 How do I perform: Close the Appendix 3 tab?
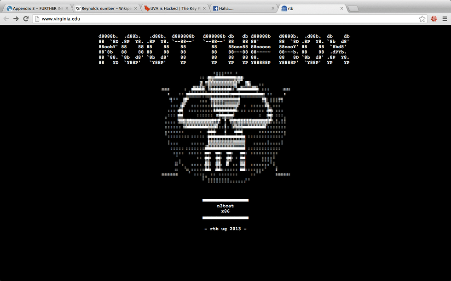(x=66, y=8)
